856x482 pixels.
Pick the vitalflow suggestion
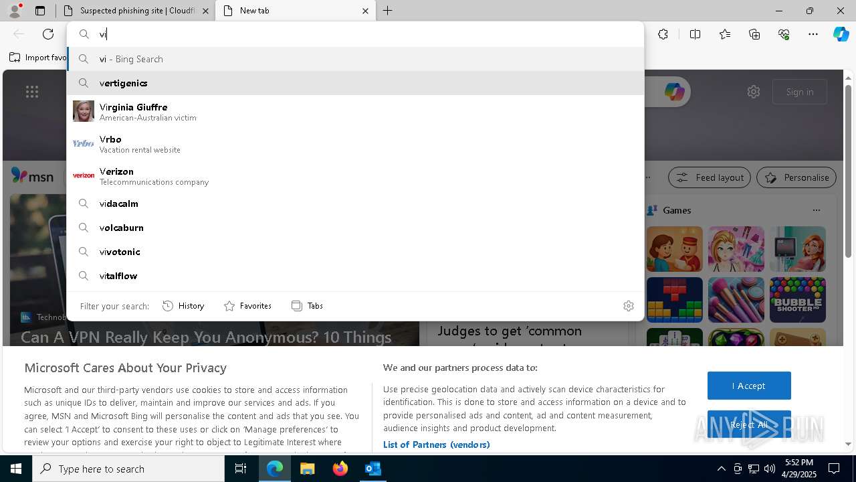click(355, 276)
